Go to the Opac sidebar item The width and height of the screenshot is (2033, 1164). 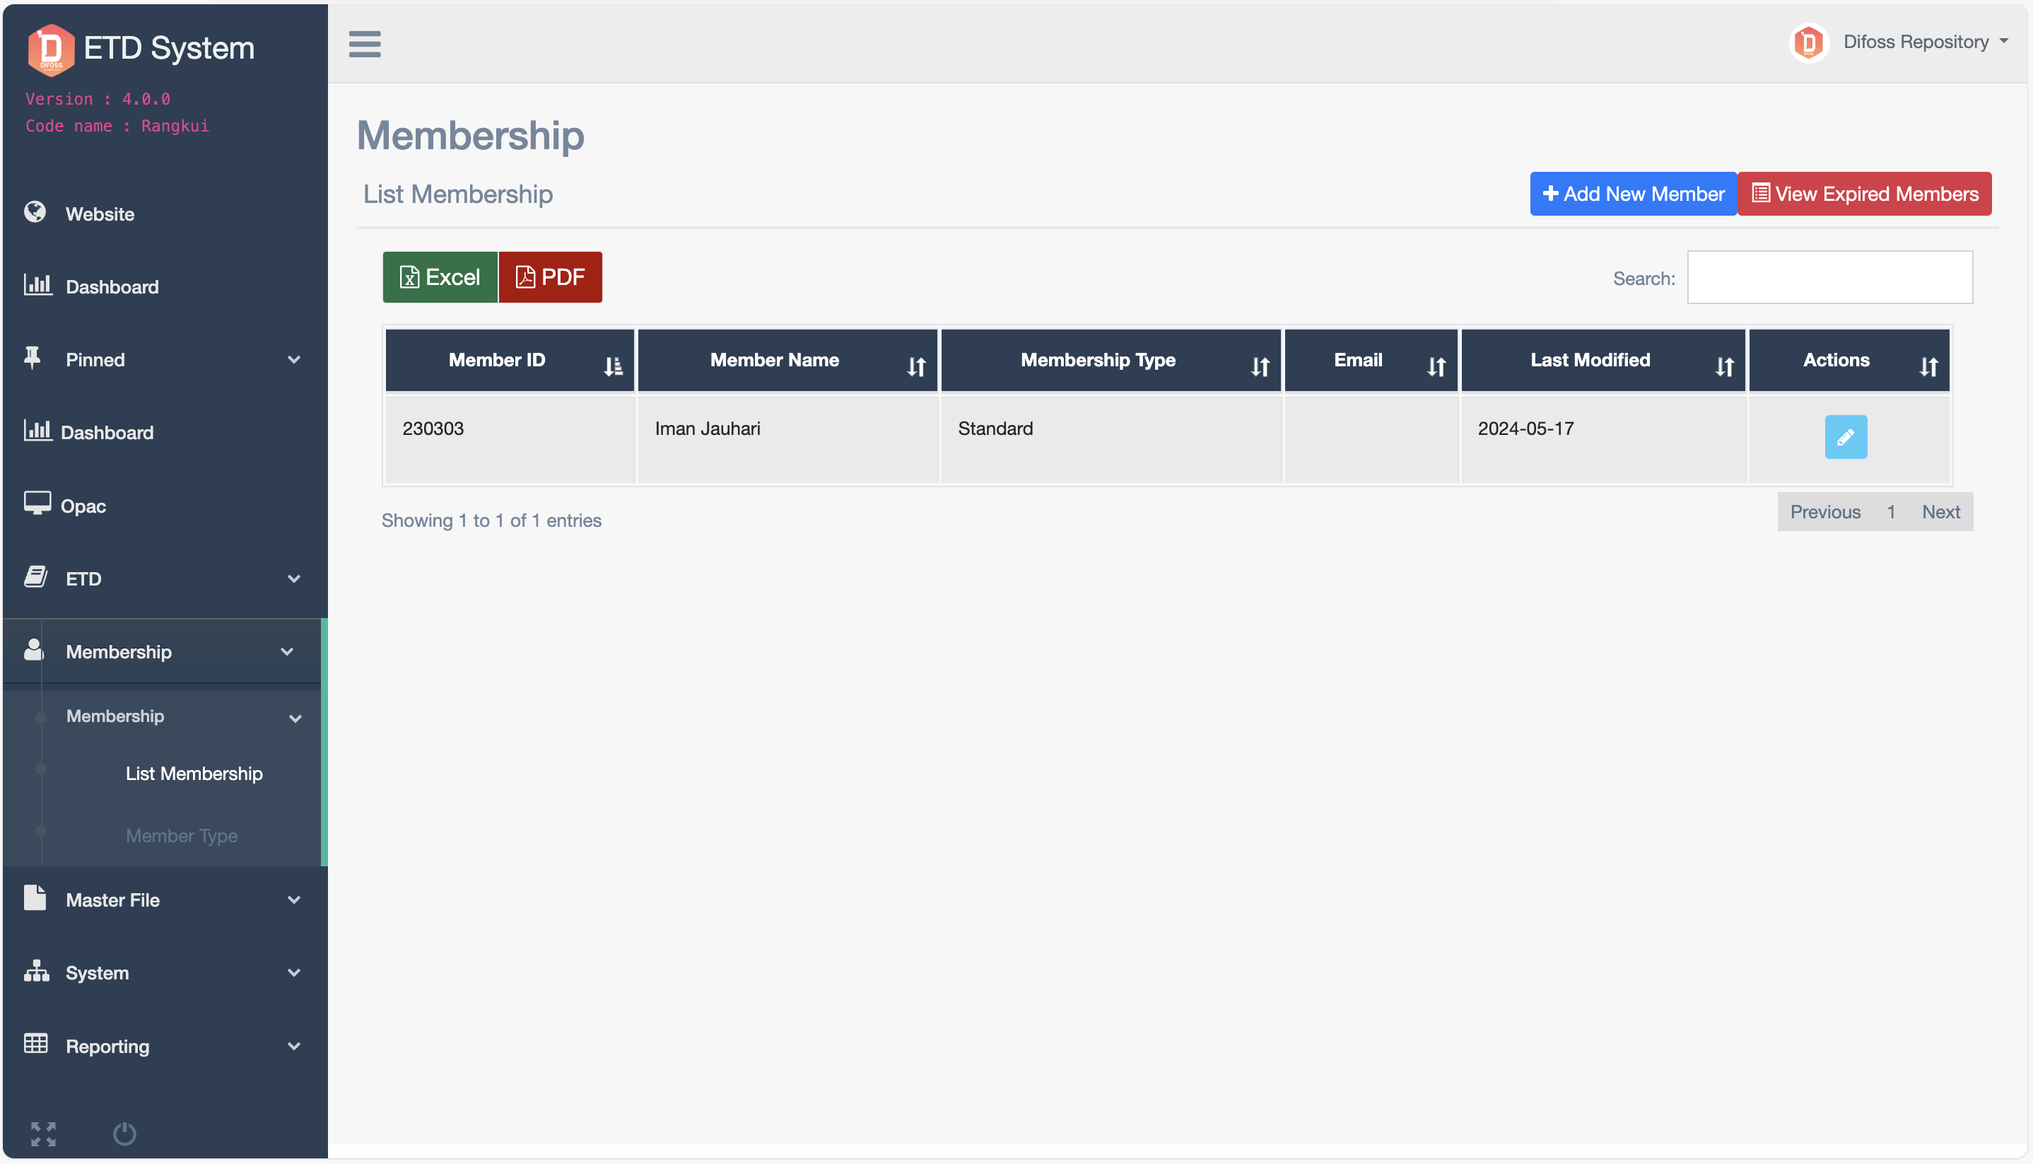(x=83, y=506)
